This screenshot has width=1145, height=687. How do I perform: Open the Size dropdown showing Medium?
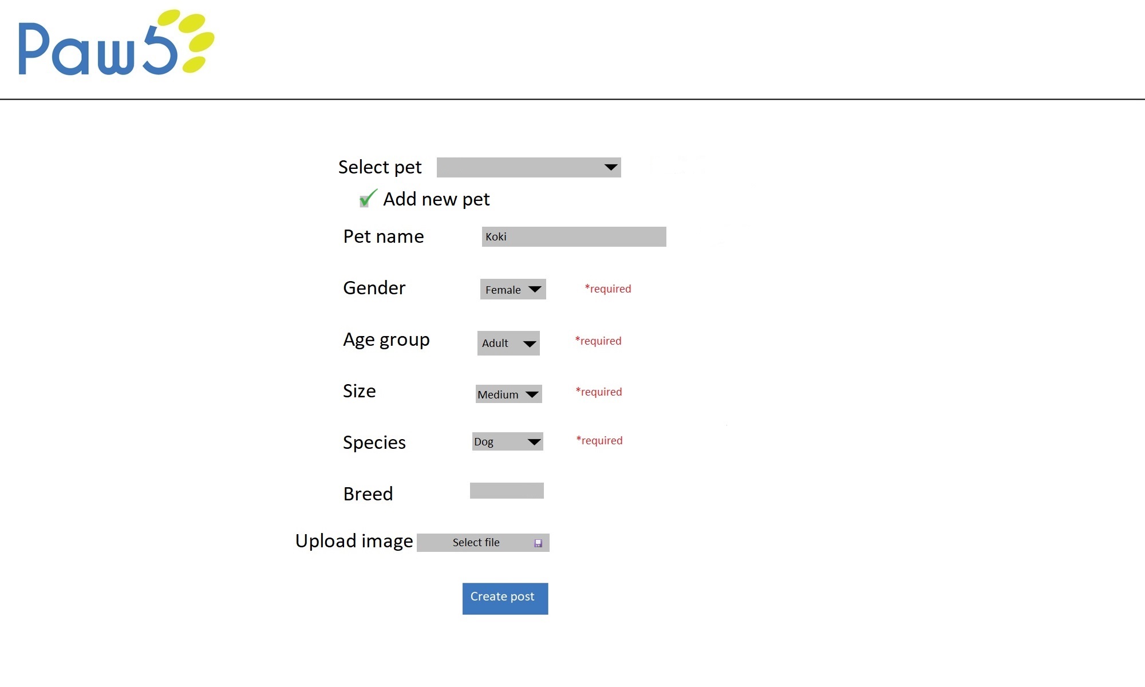point(508,394)
